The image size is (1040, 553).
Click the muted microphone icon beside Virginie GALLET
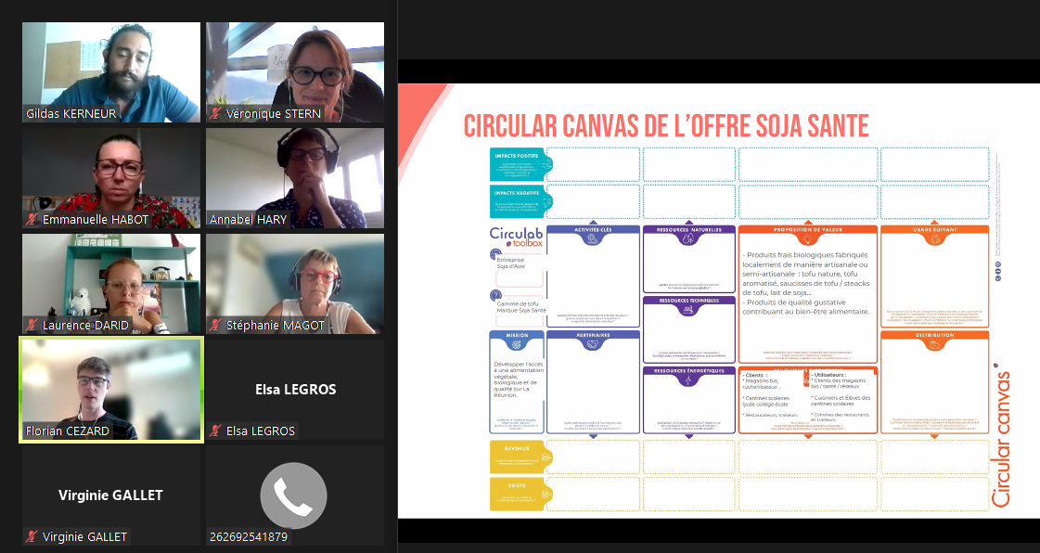pos(32,536)
